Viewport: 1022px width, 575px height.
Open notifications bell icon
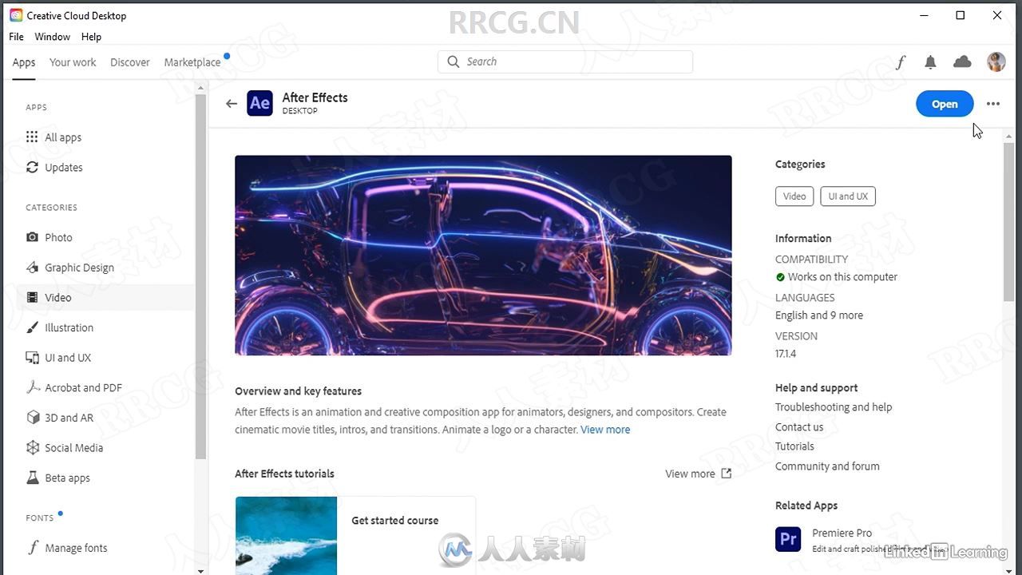(930, 62)
